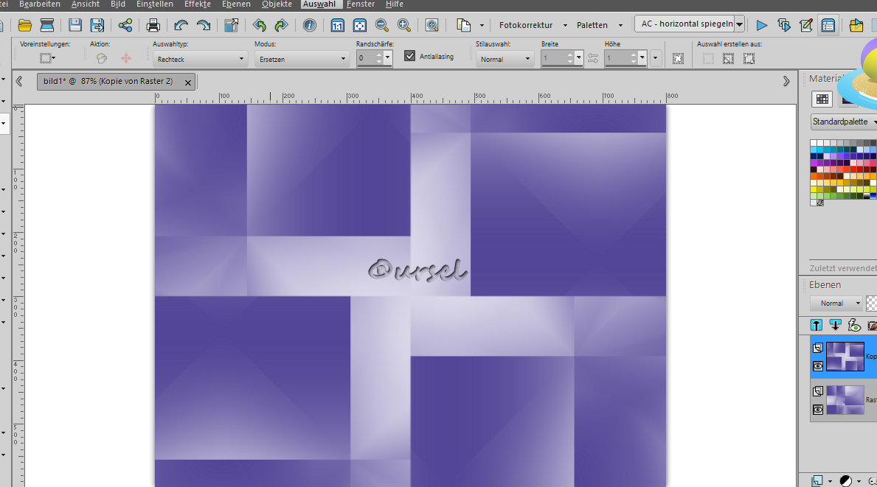The image size is (877, 487).
Task: Hide the top layer via eye icon
Action: coord(817,366)
